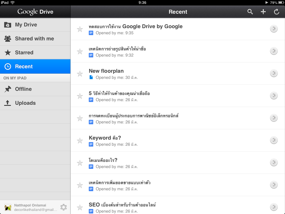Tap doc icon under 'Keyword' title
Screen dimensions: 285x214
(x=91, y=144)
